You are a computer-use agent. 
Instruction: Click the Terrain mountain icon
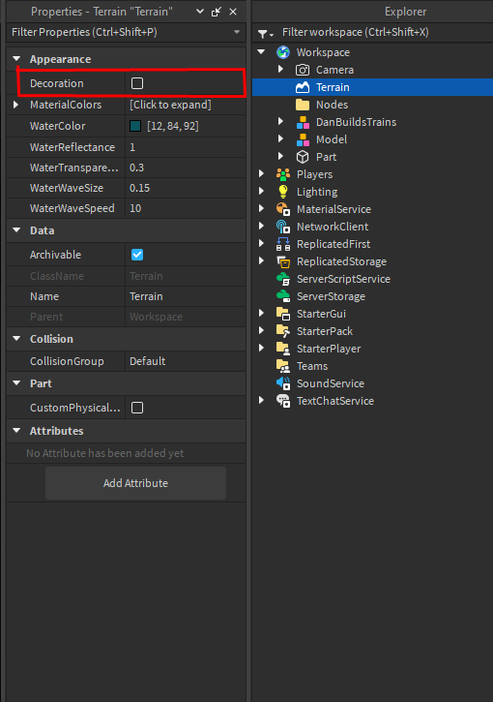(303, 87)
